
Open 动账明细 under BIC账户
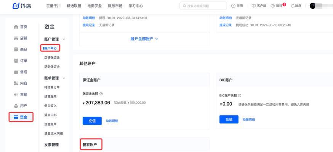[249, 120]
